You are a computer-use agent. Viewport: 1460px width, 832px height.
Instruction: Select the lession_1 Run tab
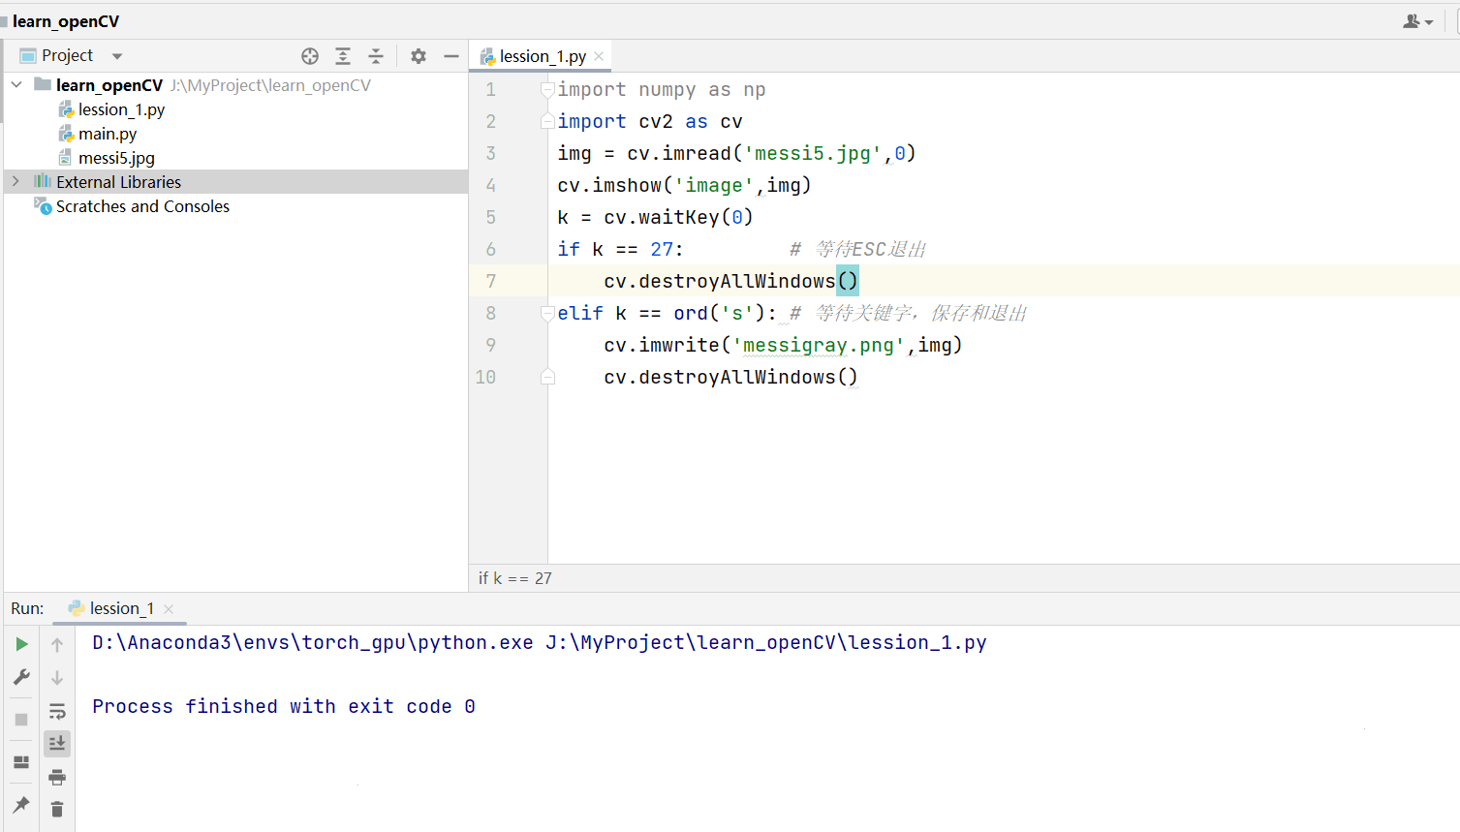pos(121,608)
